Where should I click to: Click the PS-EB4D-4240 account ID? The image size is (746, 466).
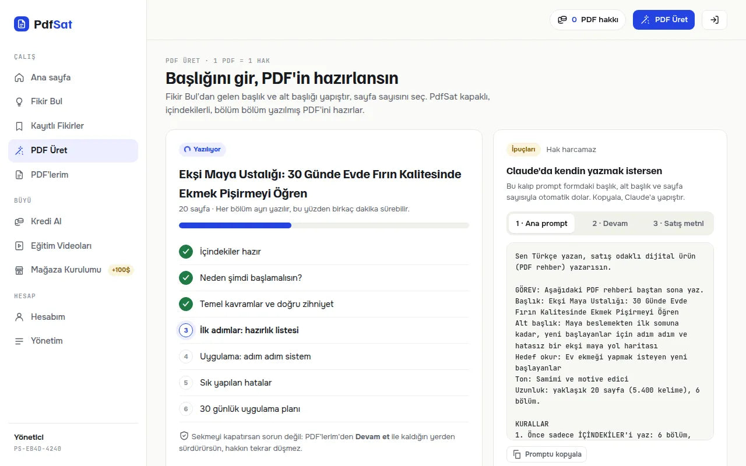[37, 449]
